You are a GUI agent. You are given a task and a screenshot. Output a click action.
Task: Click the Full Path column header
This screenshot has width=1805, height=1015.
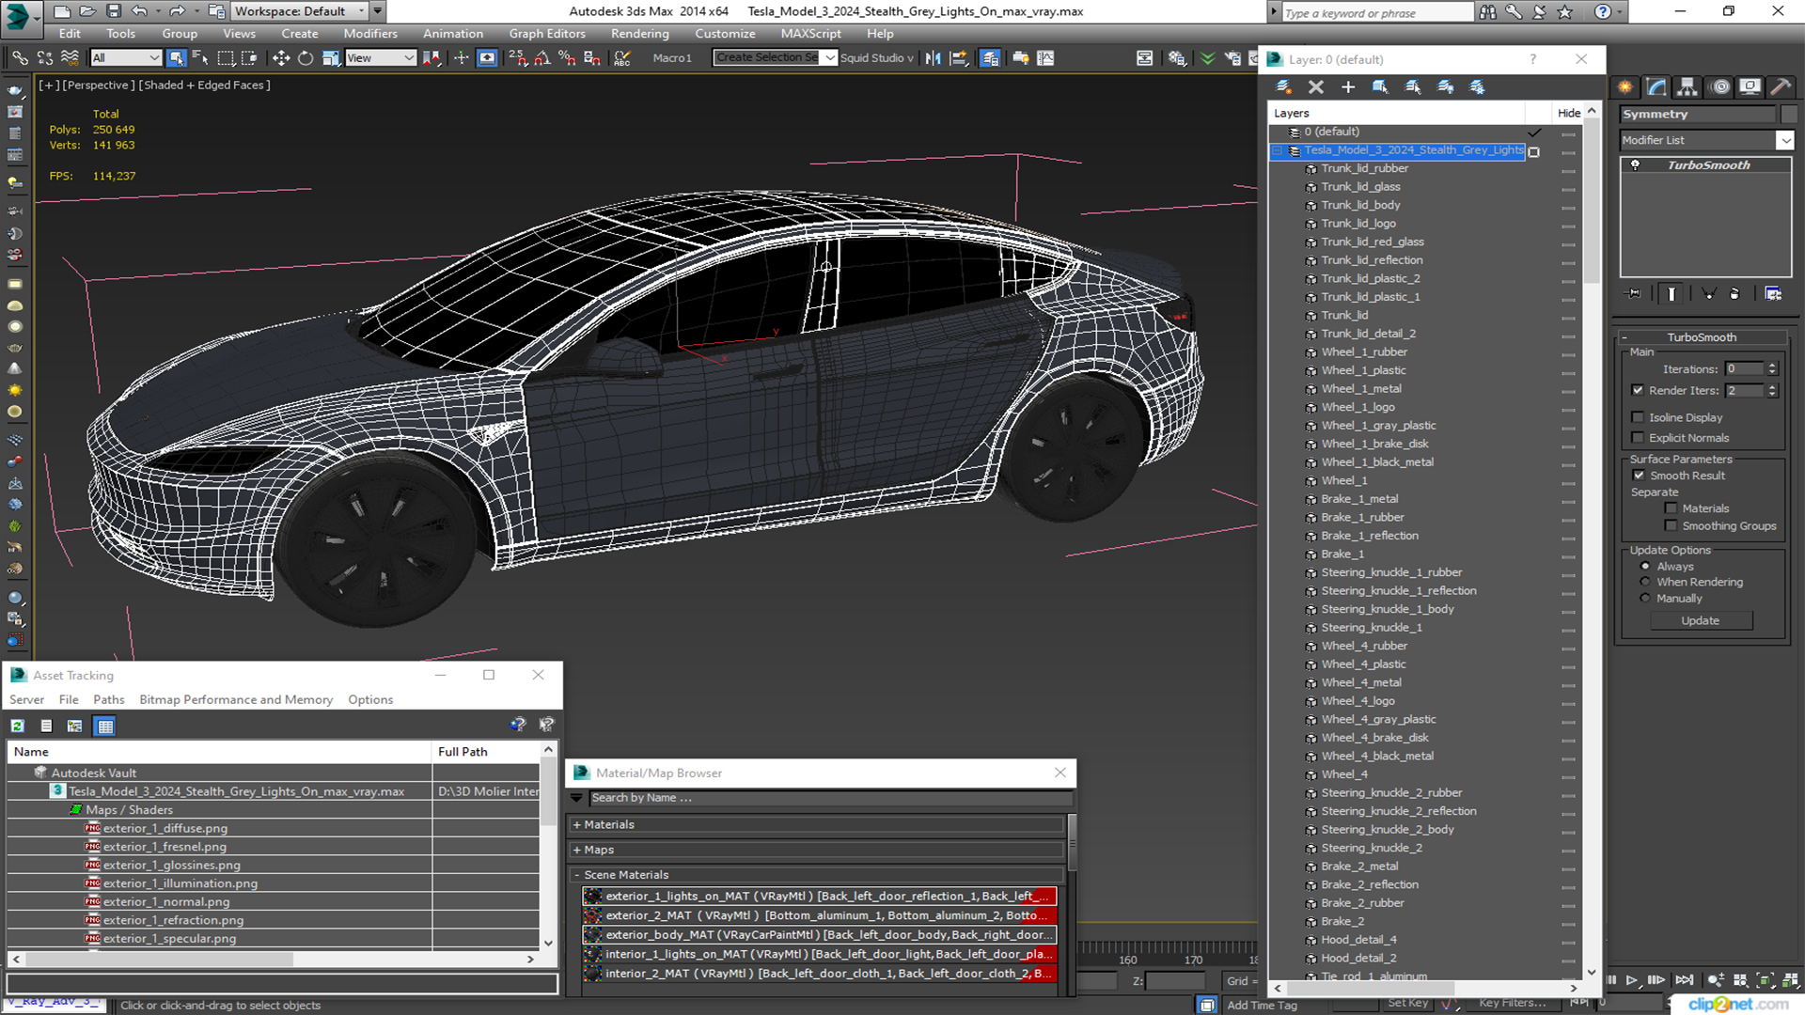pyautogui.click(x=486, y=752)
